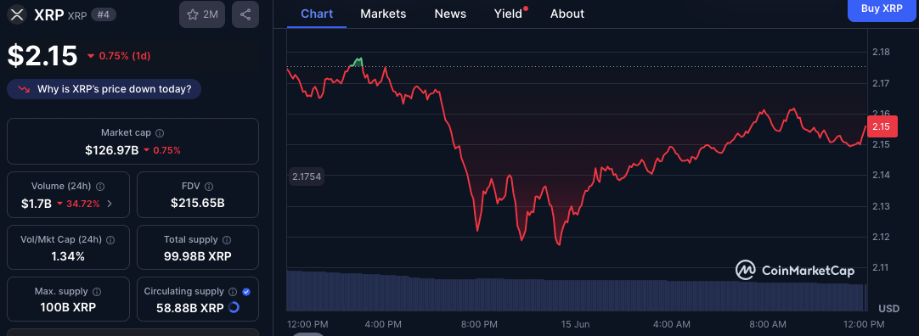The width and height of the screenshot is (919, 336).
Task: Click Vol/Mkt Cap info icon
Action: tap(110, 239)
